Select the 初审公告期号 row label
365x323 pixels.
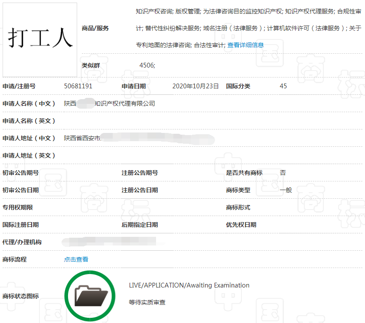point(20,173)
